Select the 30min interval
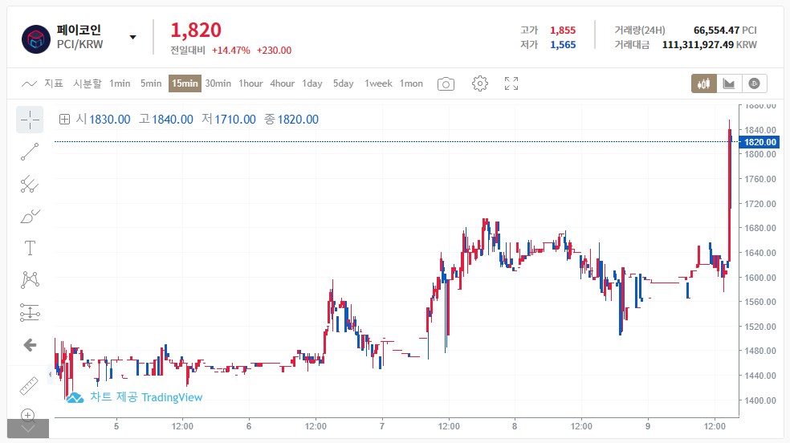Image resolution: width=790 pixels, height=443 pixels. [218, 83]
